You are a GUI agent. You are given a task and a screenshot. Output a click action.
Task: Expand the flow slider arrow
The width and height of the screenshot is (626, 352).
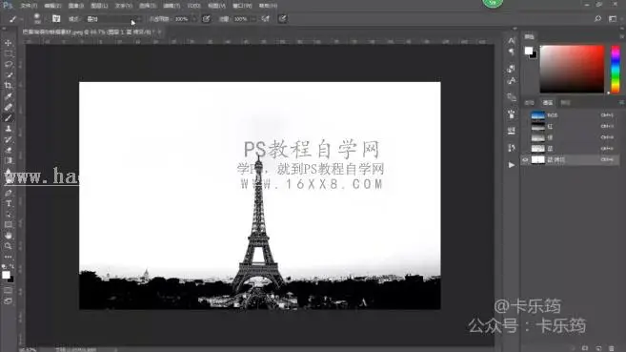tap(253, 19)
